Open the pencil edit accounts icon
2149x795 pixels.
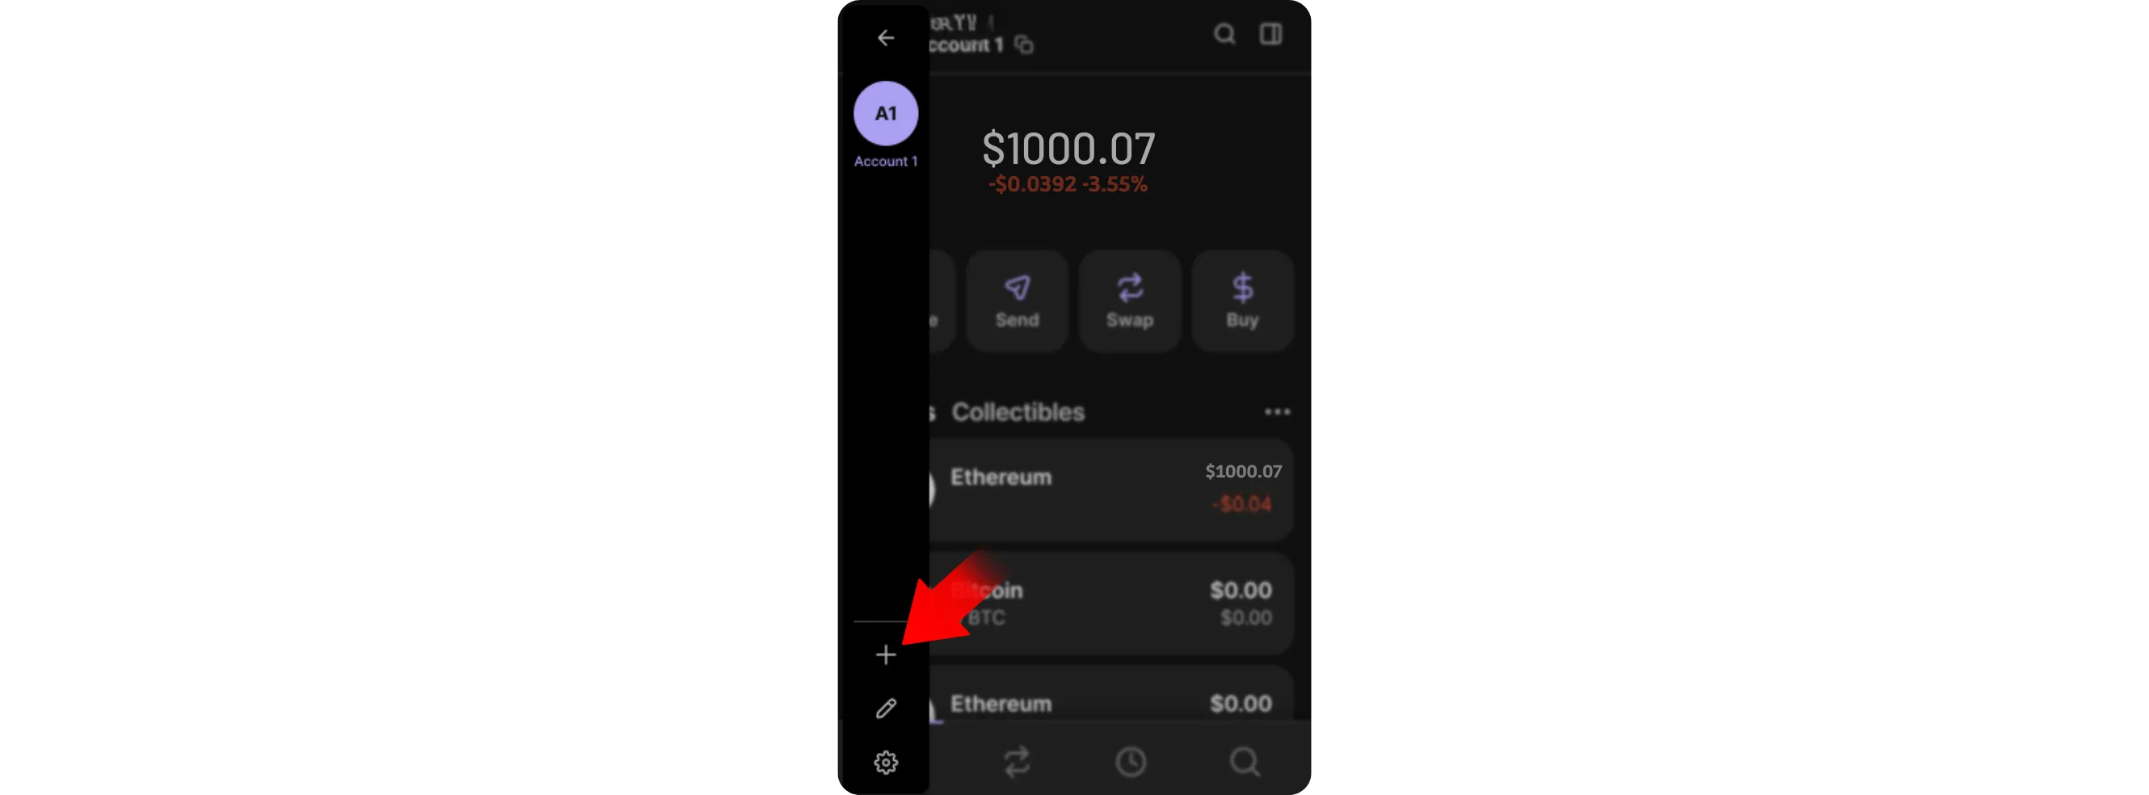point(885,709)
